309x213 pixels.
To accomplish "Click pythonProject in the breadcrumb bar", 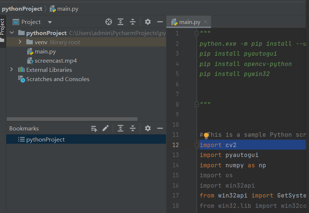I will point(22,9).
